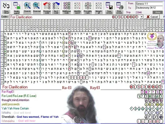
Task: Select the 'Ishmaiahu - God will hear' entry
Action: pos(19,121)
